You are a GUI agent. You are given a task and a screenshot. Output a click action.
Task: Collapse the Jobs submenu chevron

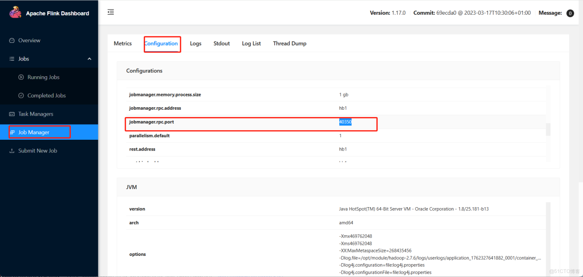tap(89, 59)
